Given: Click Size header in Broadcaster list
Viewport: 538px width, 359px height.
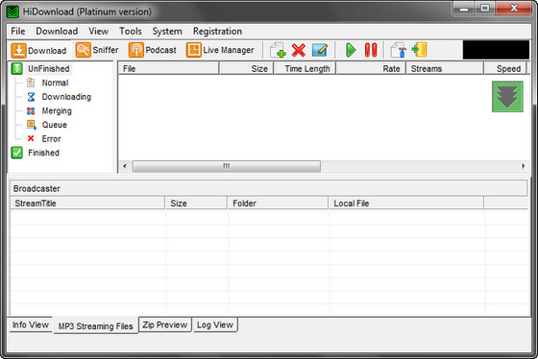Looking at the screenshot, I should coord(196,203).
